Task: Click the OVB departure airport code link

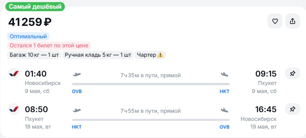Action: [77, 91]
